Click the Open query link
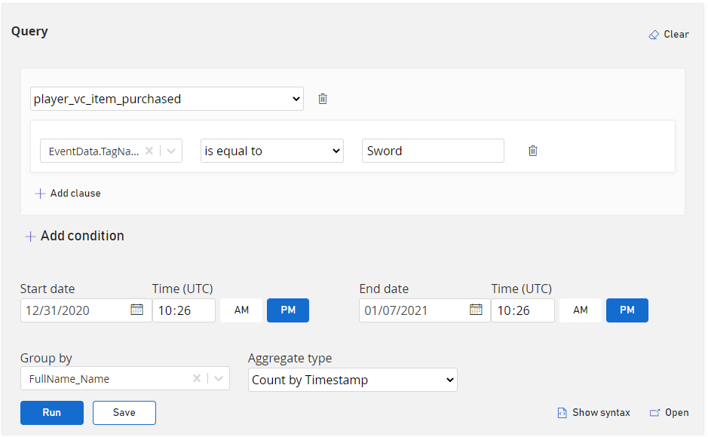Image resolution: width=708 pixels, height=437 pixels. tap(669, 413)
